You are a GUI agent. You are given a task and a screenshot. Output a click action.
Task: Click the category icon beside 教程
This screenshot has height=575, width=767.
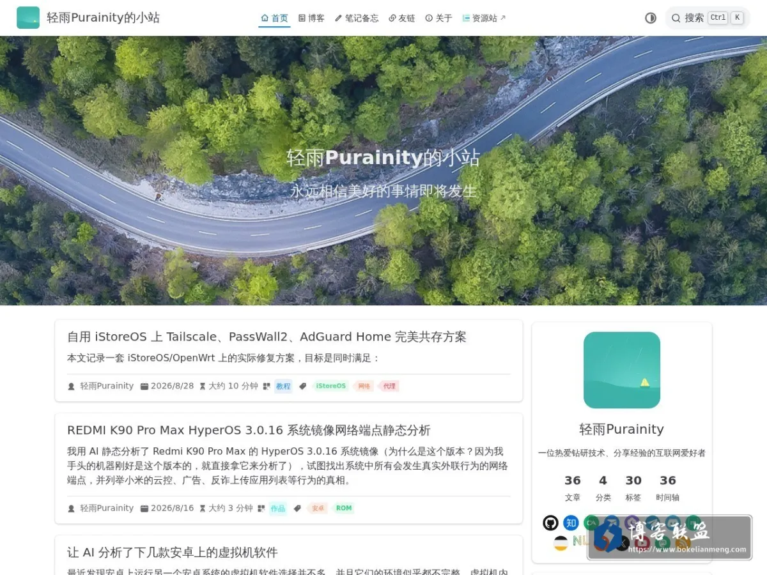pyautogui.click(x=267, y=386)
